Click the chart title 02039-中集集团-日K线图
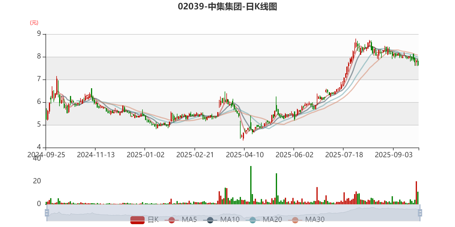This screenshot has width=455, height=227. click(x=227, y=6)
